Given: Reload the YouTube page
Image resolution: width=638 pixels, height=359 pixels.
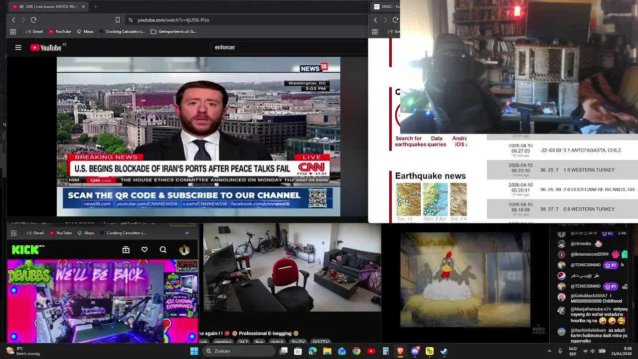Looking at the screenshot, I should [33, 20].
